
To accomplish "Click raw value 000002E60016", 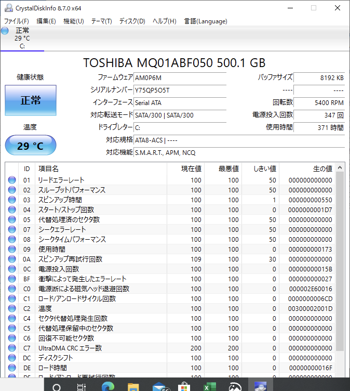I will [311, 289].
